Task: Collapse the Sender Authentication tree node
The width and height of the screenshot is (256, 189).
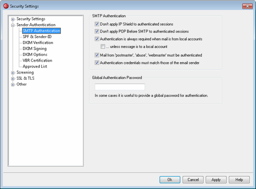Action: 13,25
